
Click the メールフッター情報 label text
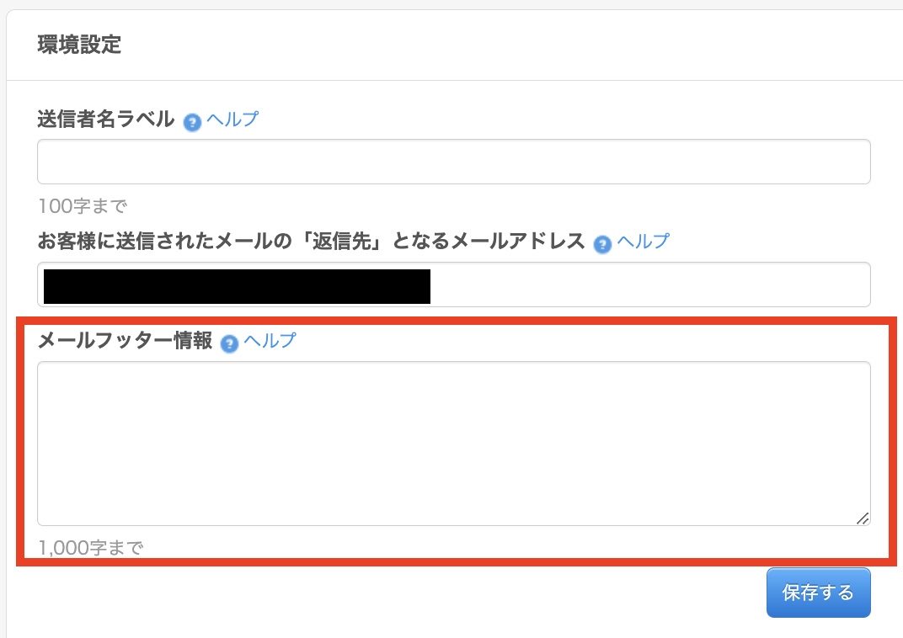(125, 341)
